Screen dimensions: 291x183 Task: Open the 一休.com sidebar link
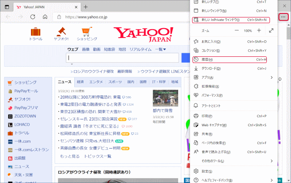click(23, 141)
